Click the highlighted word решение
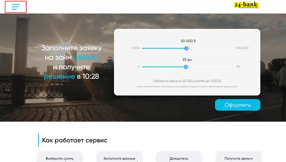Viewport: 286px width, 162px height. tap(60, 76)
